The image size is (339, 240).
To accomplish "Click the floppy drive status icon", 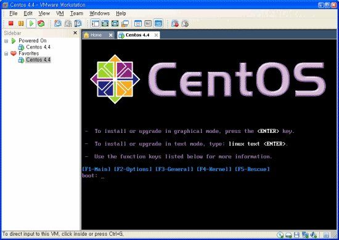I will coord(296,235).
